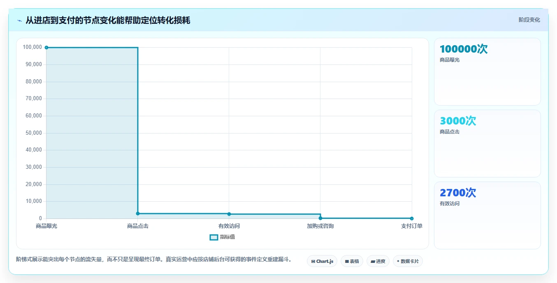
Task: Click the 10,000 y-axis value
Action: point(34,201)
